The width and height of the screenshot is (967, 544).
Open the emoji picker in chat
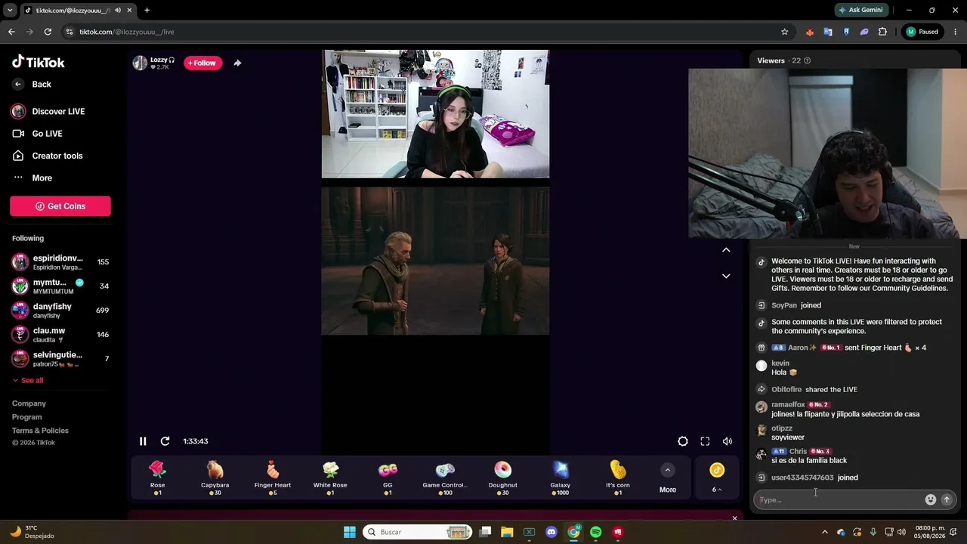(x=931, y=499)
